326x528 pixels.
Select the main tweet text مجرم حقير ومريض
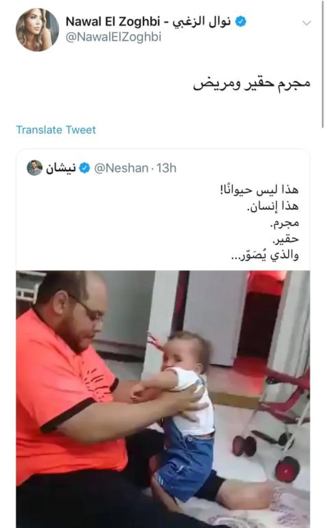(252, 84)
